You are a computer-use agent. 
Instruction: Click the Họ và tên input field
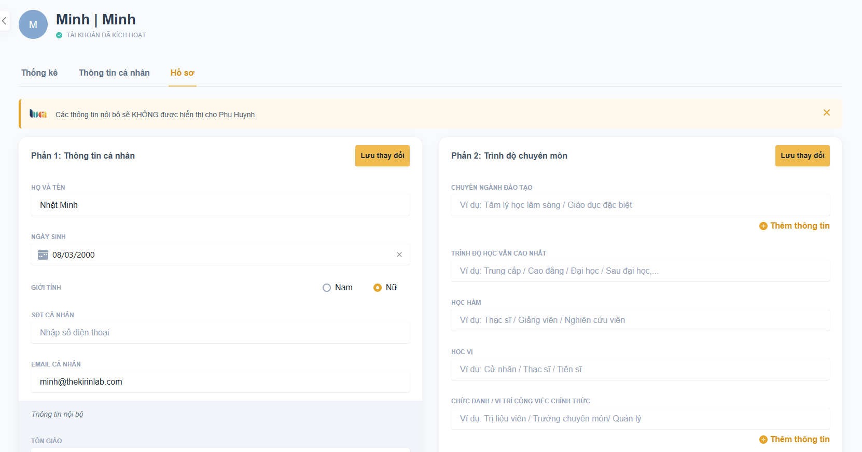[220, 205]
